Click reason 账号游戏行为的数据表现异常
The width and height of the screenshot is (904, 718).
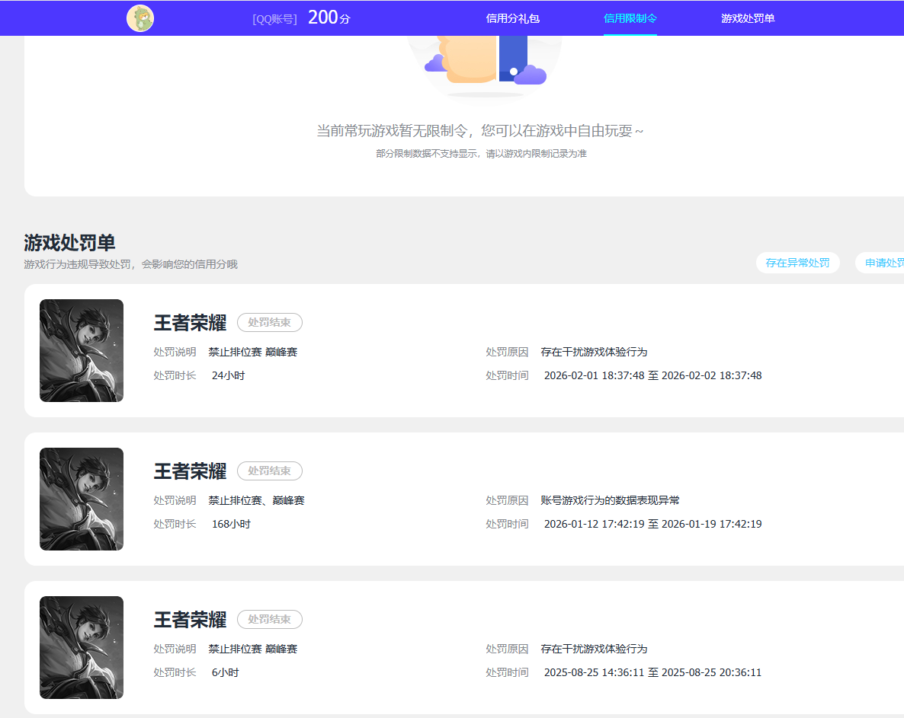coord(610,500)
